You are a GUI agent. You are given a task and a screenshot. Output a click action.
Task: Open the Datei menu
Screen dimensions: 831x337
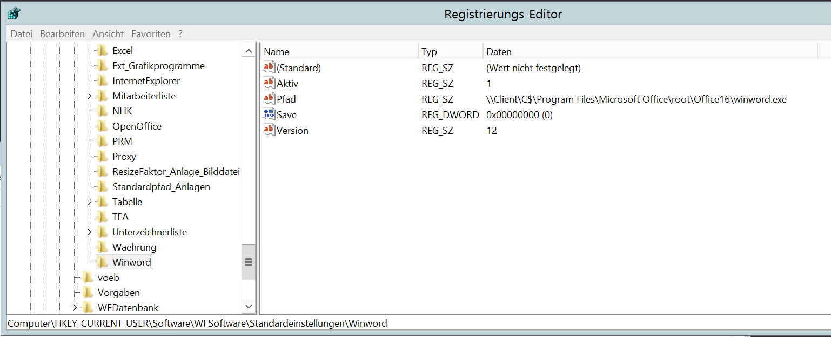tap(22, 34)
